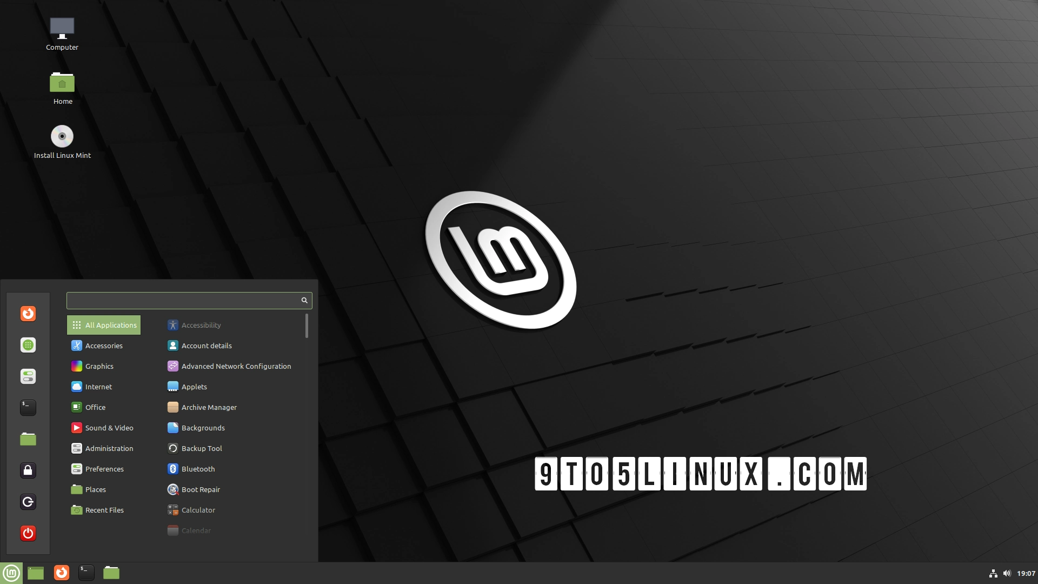This screenshot has height=584, width=1038.
Task: Open the network icon in system tray
Action: (x=994, y=573)
